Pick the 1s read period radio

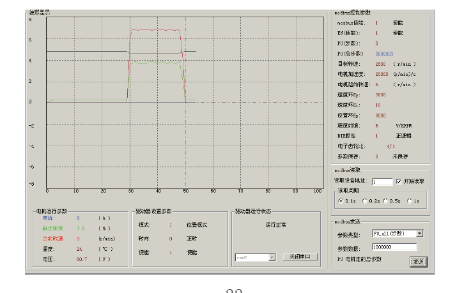coord(410,201)
